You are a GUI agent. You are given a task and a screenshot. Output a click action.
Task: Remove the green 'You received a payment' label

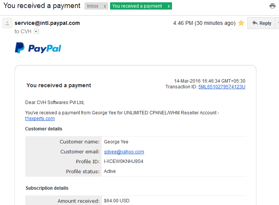[x=169, y=6]
